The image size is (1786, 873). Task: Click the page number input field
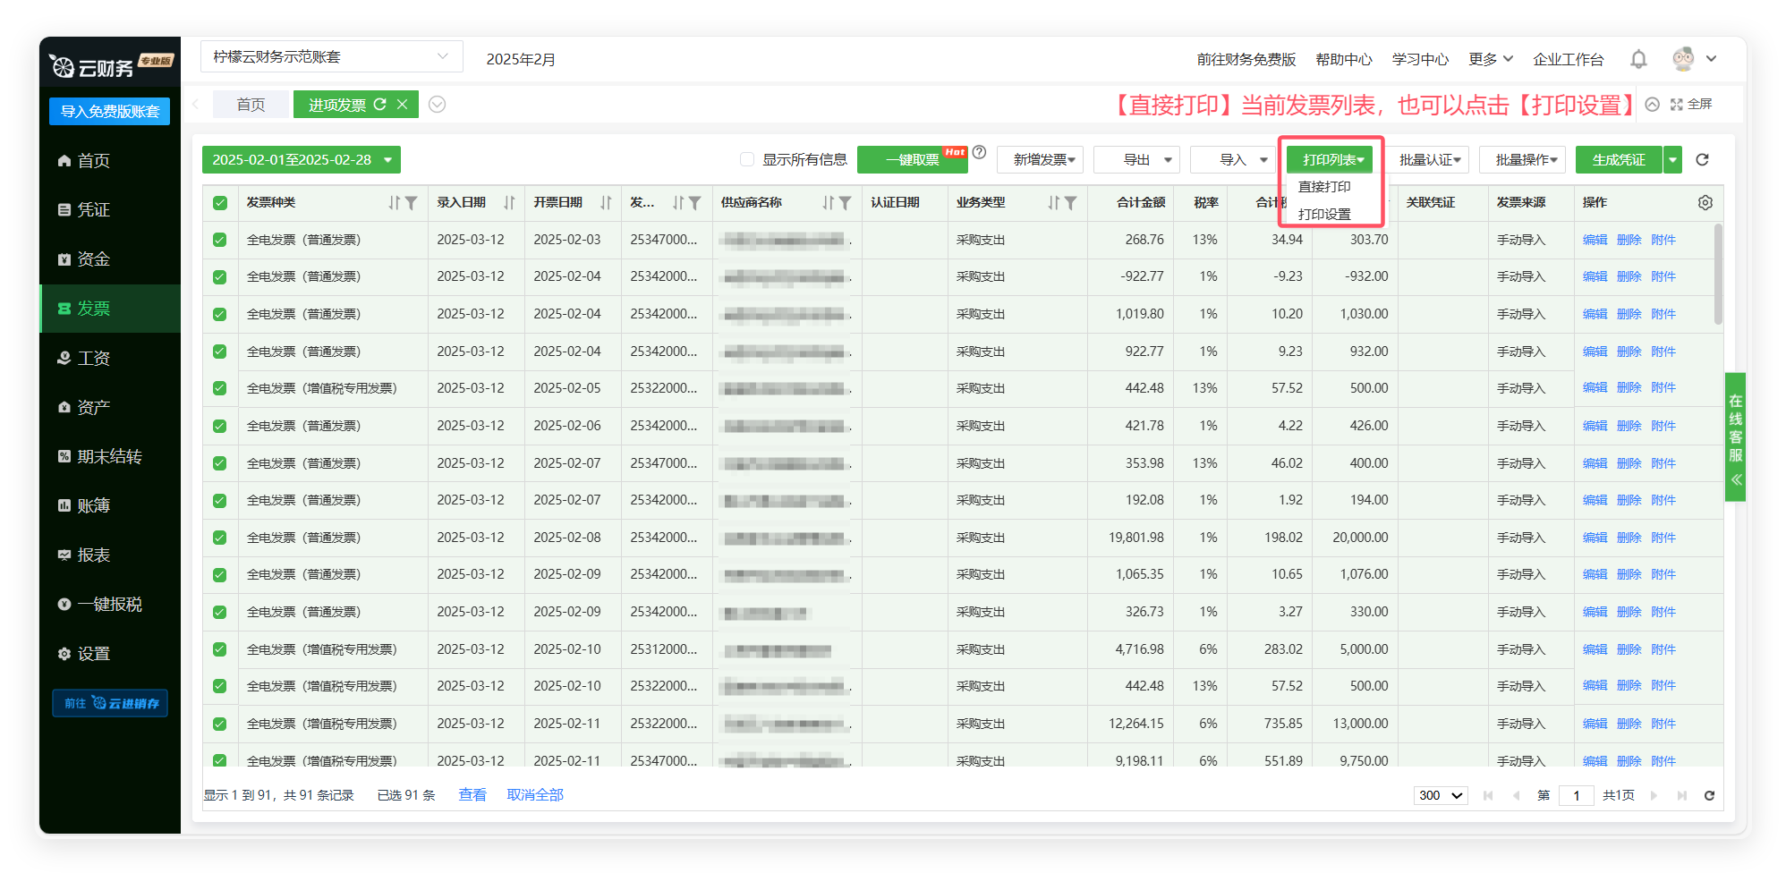(1576, 795)
